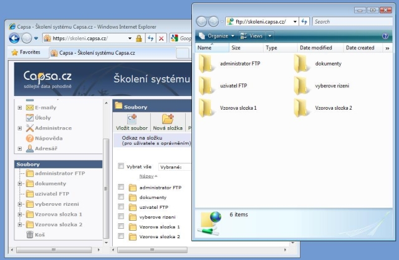Open administrator FTP folder in Explorer window
The image size is (399, 260).
click(x=229, y=64)
